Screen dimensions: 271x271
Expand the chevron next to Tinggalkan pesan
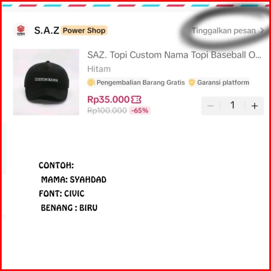(262, 30)
